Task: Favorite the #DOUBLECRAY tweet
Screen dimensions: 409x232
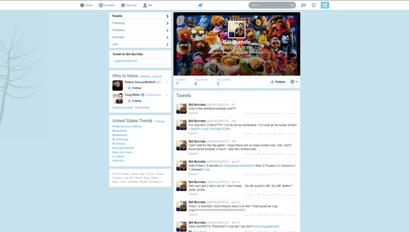Action: 279,134
